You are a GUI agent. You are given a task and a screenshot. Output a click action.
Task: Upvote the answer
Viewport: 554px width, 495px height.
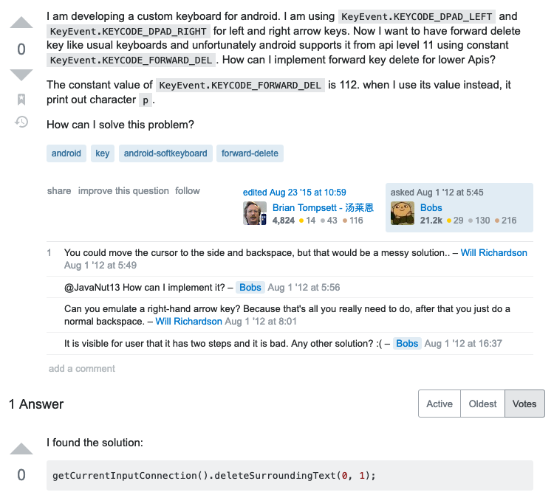[21, 449]
